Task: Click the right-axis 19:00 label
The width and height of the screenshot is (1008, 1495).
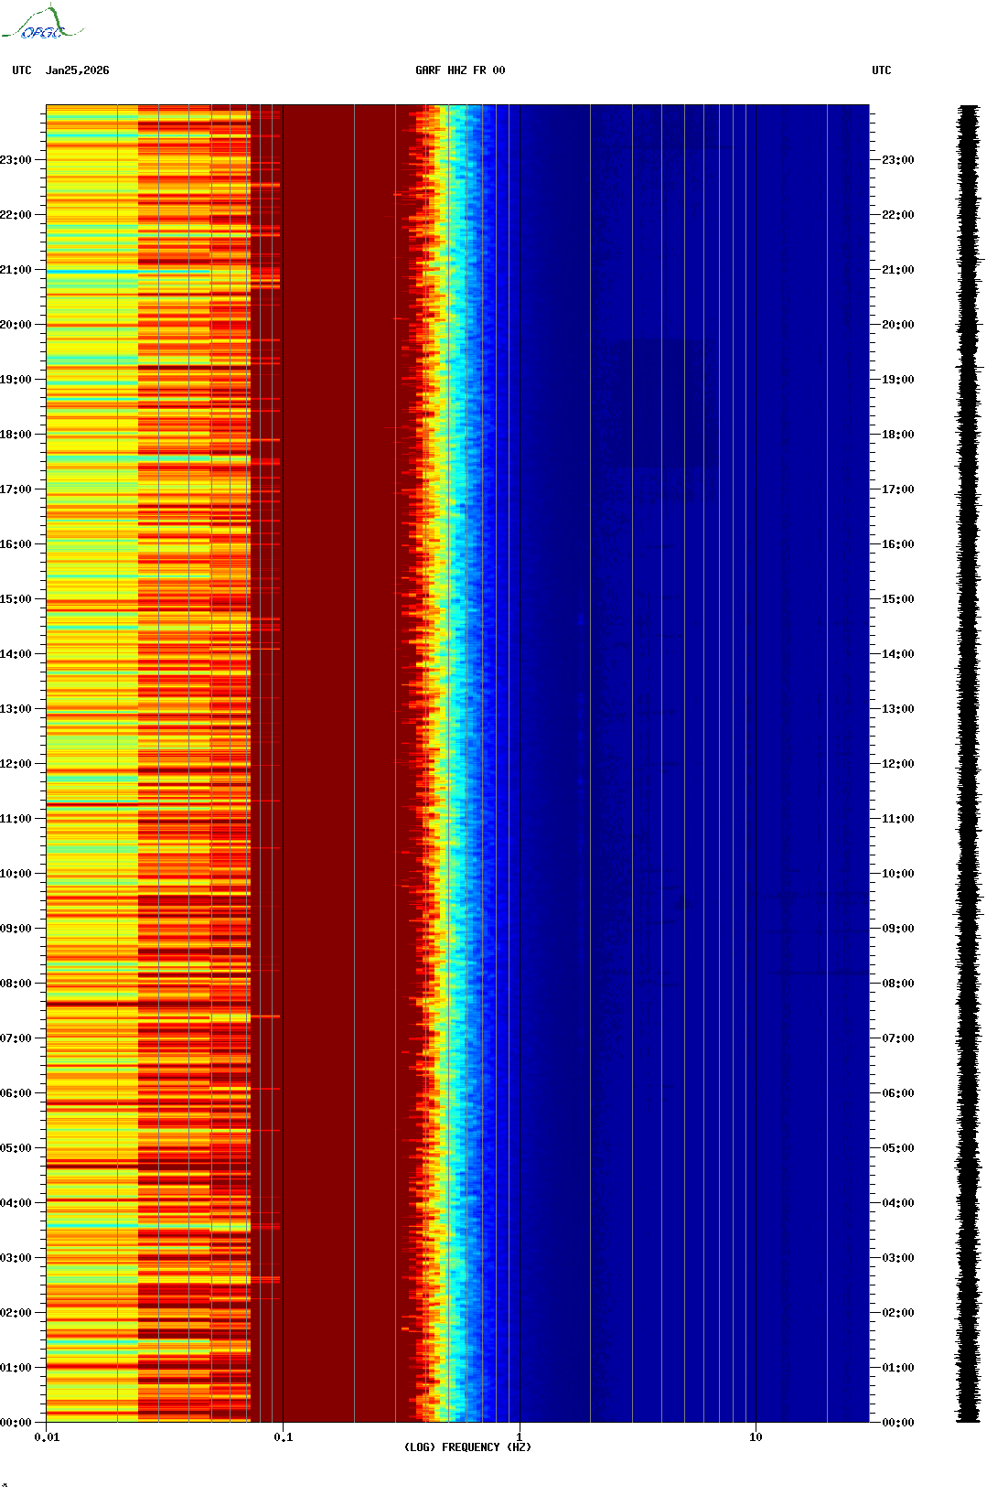Action: pos(898,380)
